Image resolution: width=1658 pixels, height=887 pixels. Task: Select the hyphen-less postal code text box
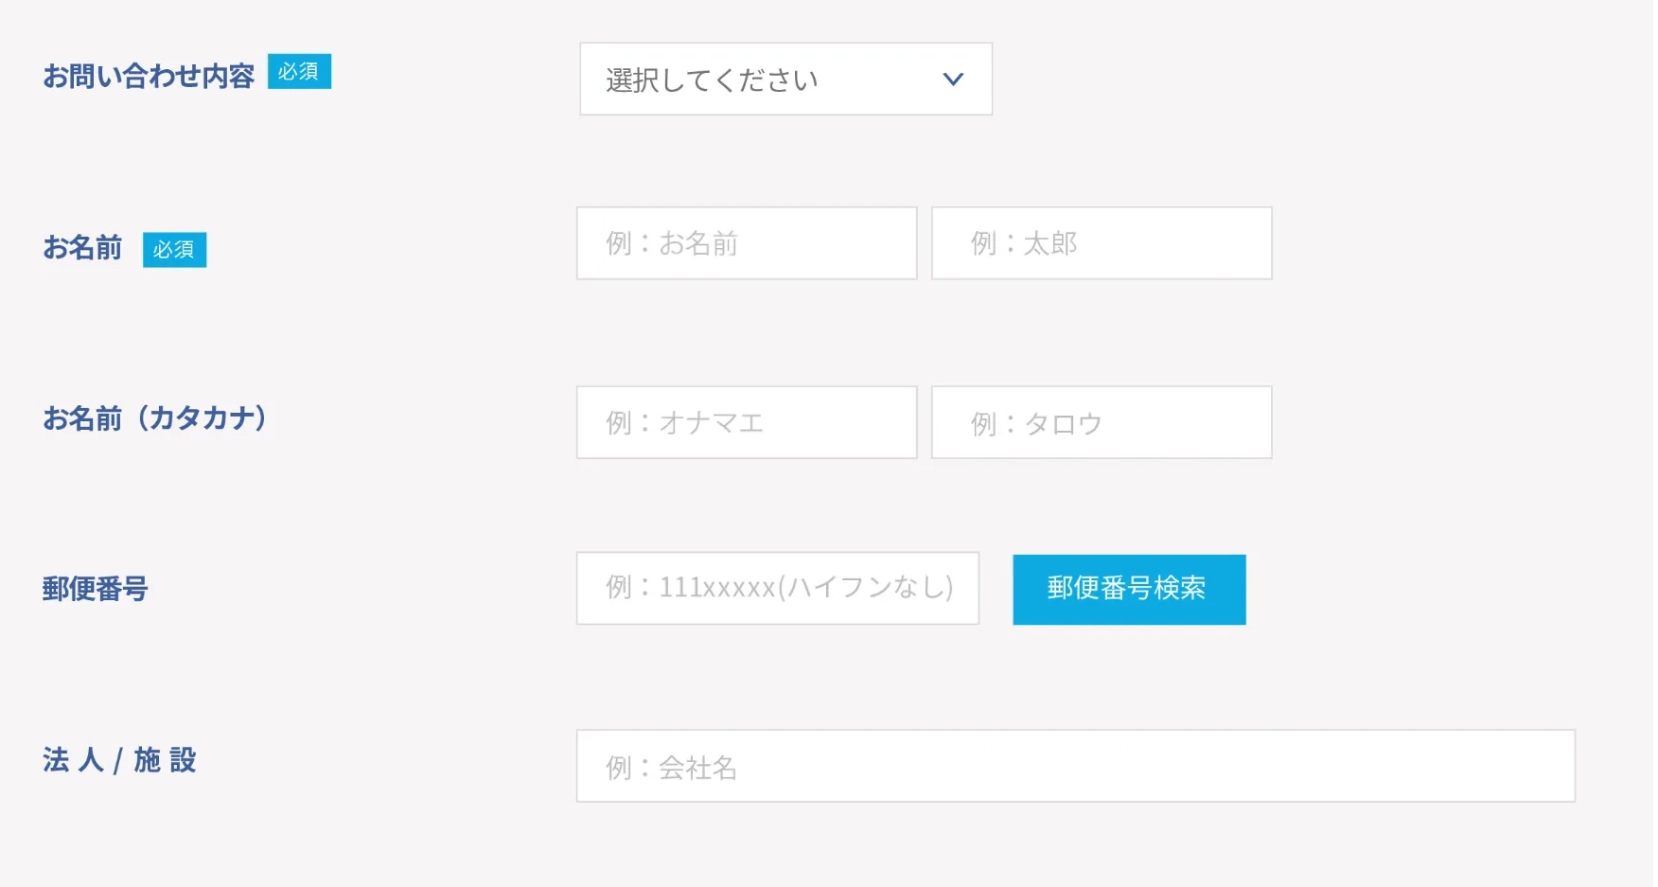pos(778,588)
